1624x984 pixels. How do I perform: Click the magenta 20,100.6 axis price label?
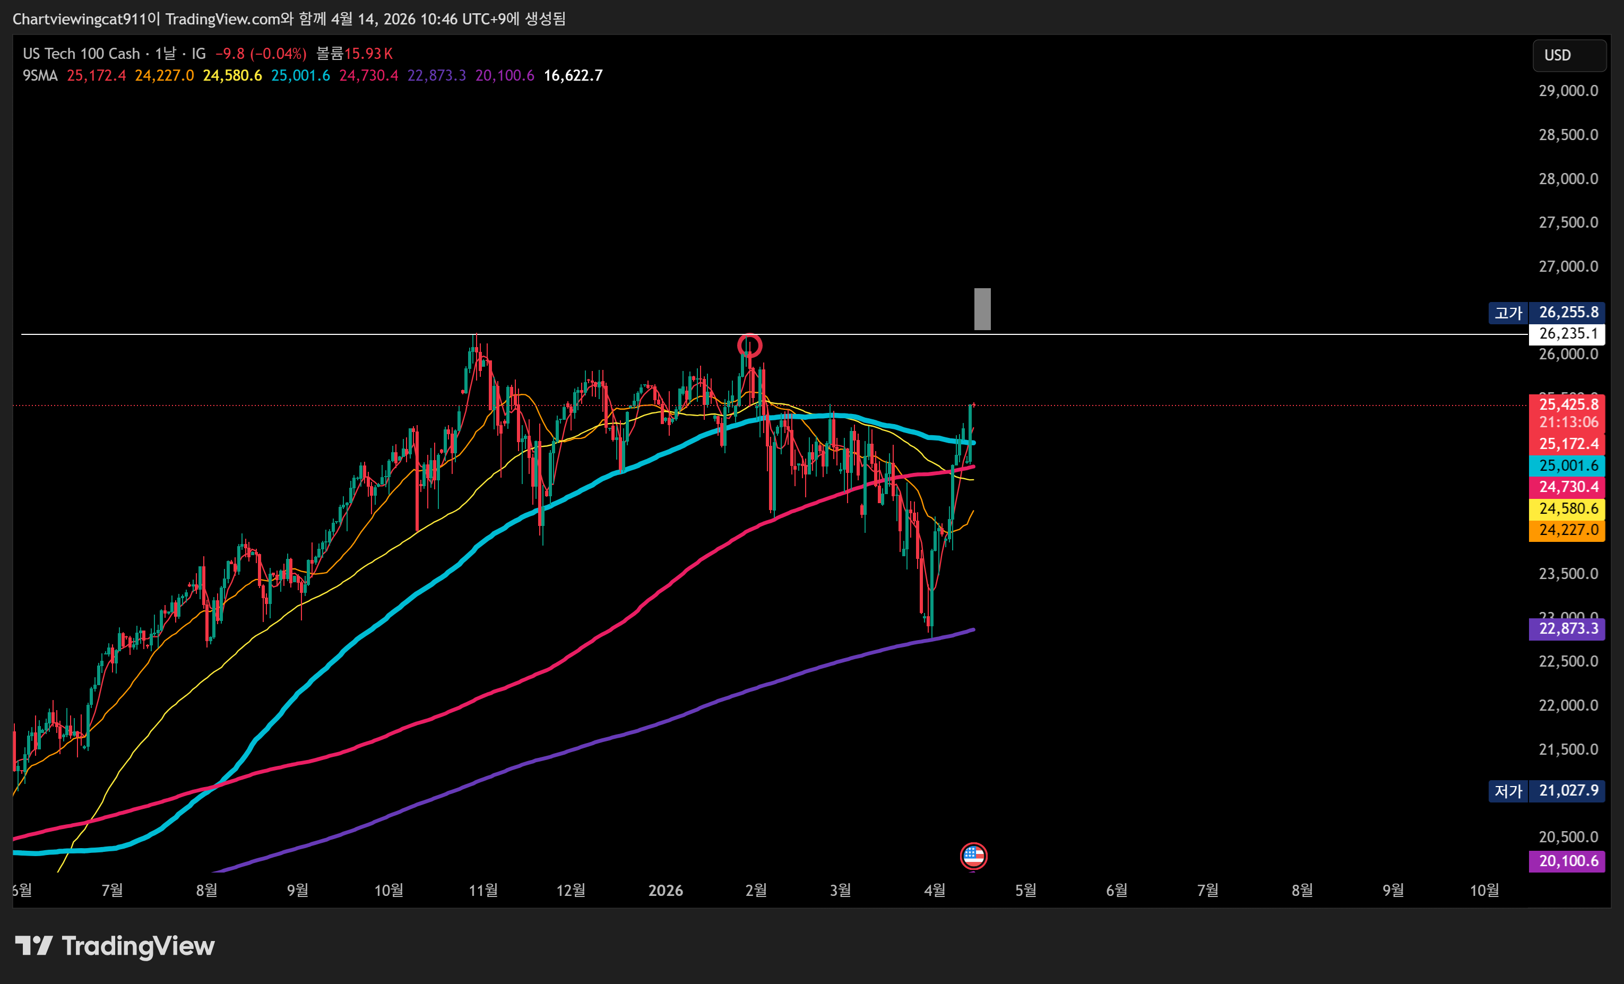pyautogui.click(x=1567, y=861)
